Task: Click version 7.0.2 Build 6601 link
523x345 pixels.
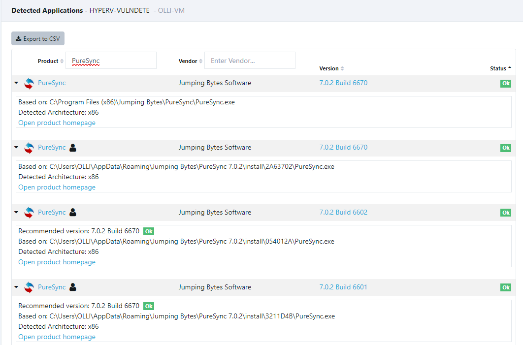Action: coord(343,286)
